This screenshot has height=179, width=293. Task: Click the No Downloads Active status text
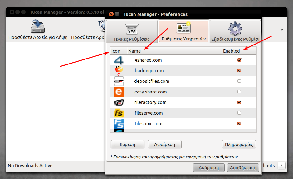coord(31,166)
